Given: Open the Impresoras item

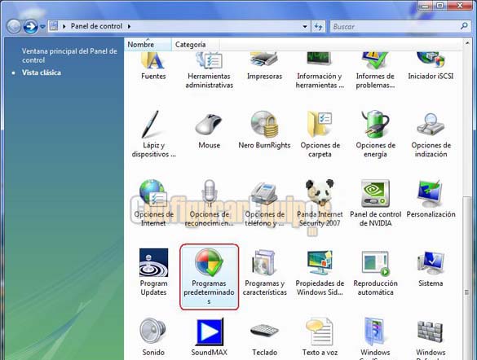Looking at the screenshot, I should (x=264, y=66).
